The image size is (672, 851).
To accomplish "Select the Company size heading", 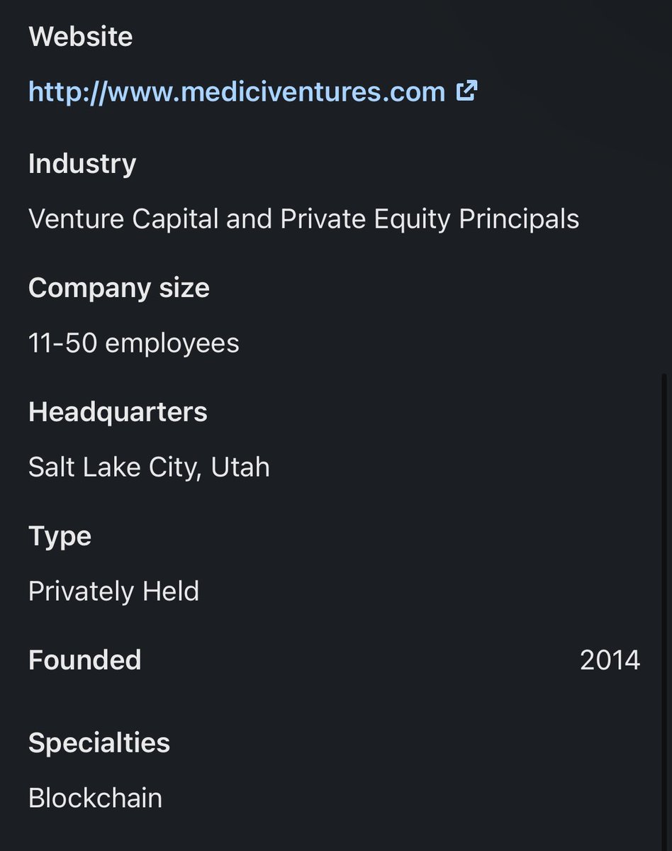I will (x=118, y=288).
